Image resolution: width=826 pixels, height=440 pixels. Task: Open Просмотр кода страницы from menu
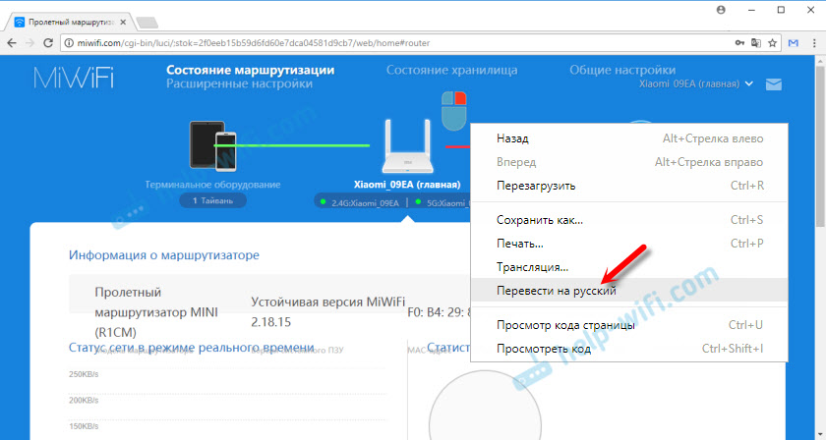(629, 325)
